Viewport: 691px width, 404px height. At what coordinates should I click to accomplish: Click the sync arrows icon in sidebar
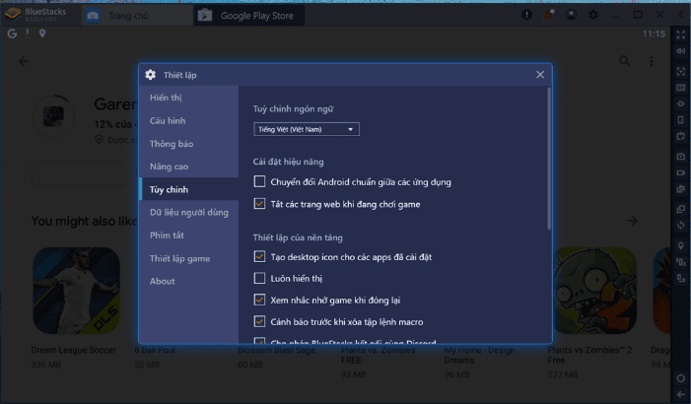click(681, 225)
